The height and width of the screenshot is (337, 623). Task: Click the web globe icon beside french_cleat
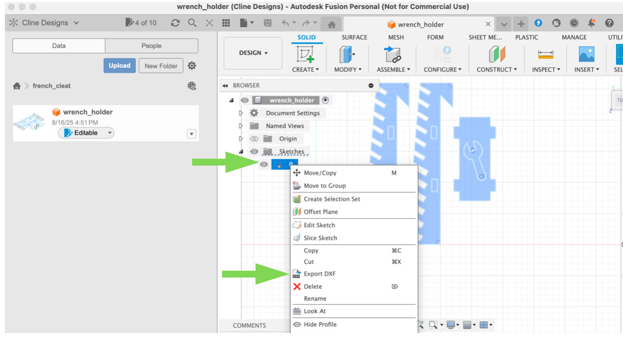[192, 86]
